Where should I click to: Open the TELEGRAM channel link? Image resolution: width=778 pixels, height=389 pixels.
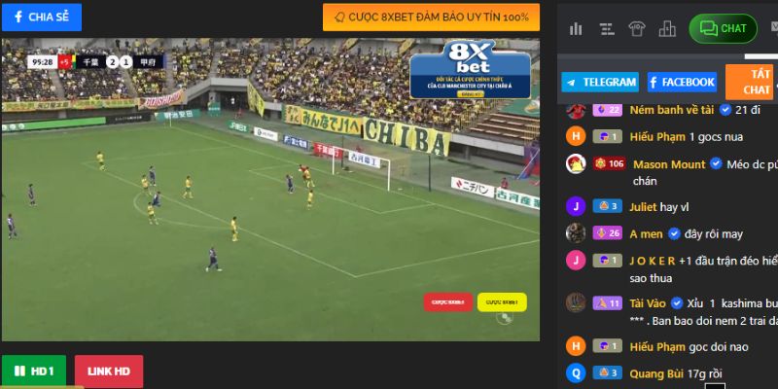(x=600, y=82)
